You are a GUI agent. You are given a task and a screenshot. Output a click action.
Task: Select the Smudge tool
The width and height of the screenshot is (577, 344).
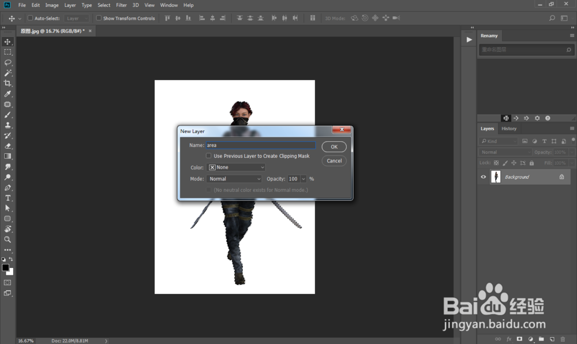tap(8, 167)
